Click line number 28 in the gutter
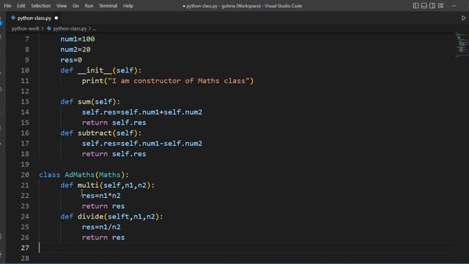This screenshot has height=264, width=469. click(x=25, y=258)
